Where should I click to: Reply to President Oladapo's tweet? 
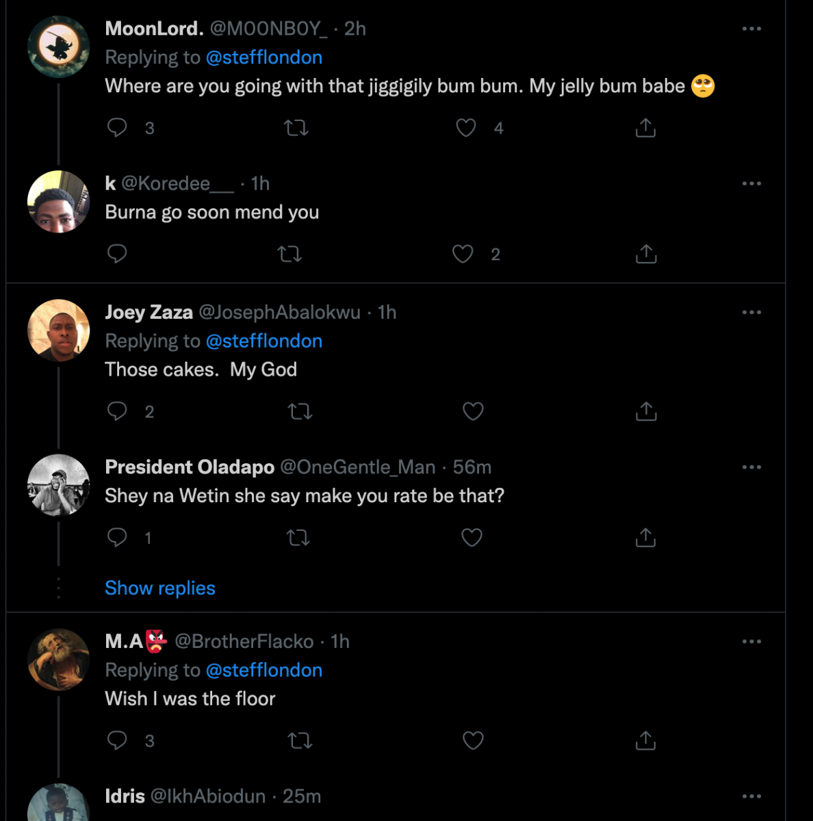click(x=118, y=538)
